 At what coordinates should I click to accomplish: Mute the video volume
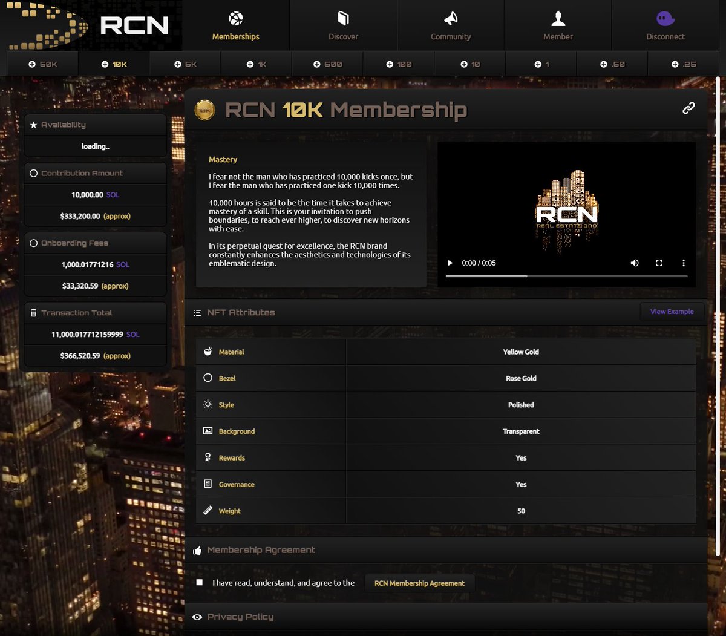pyautogui.click(x=635, y=263)
